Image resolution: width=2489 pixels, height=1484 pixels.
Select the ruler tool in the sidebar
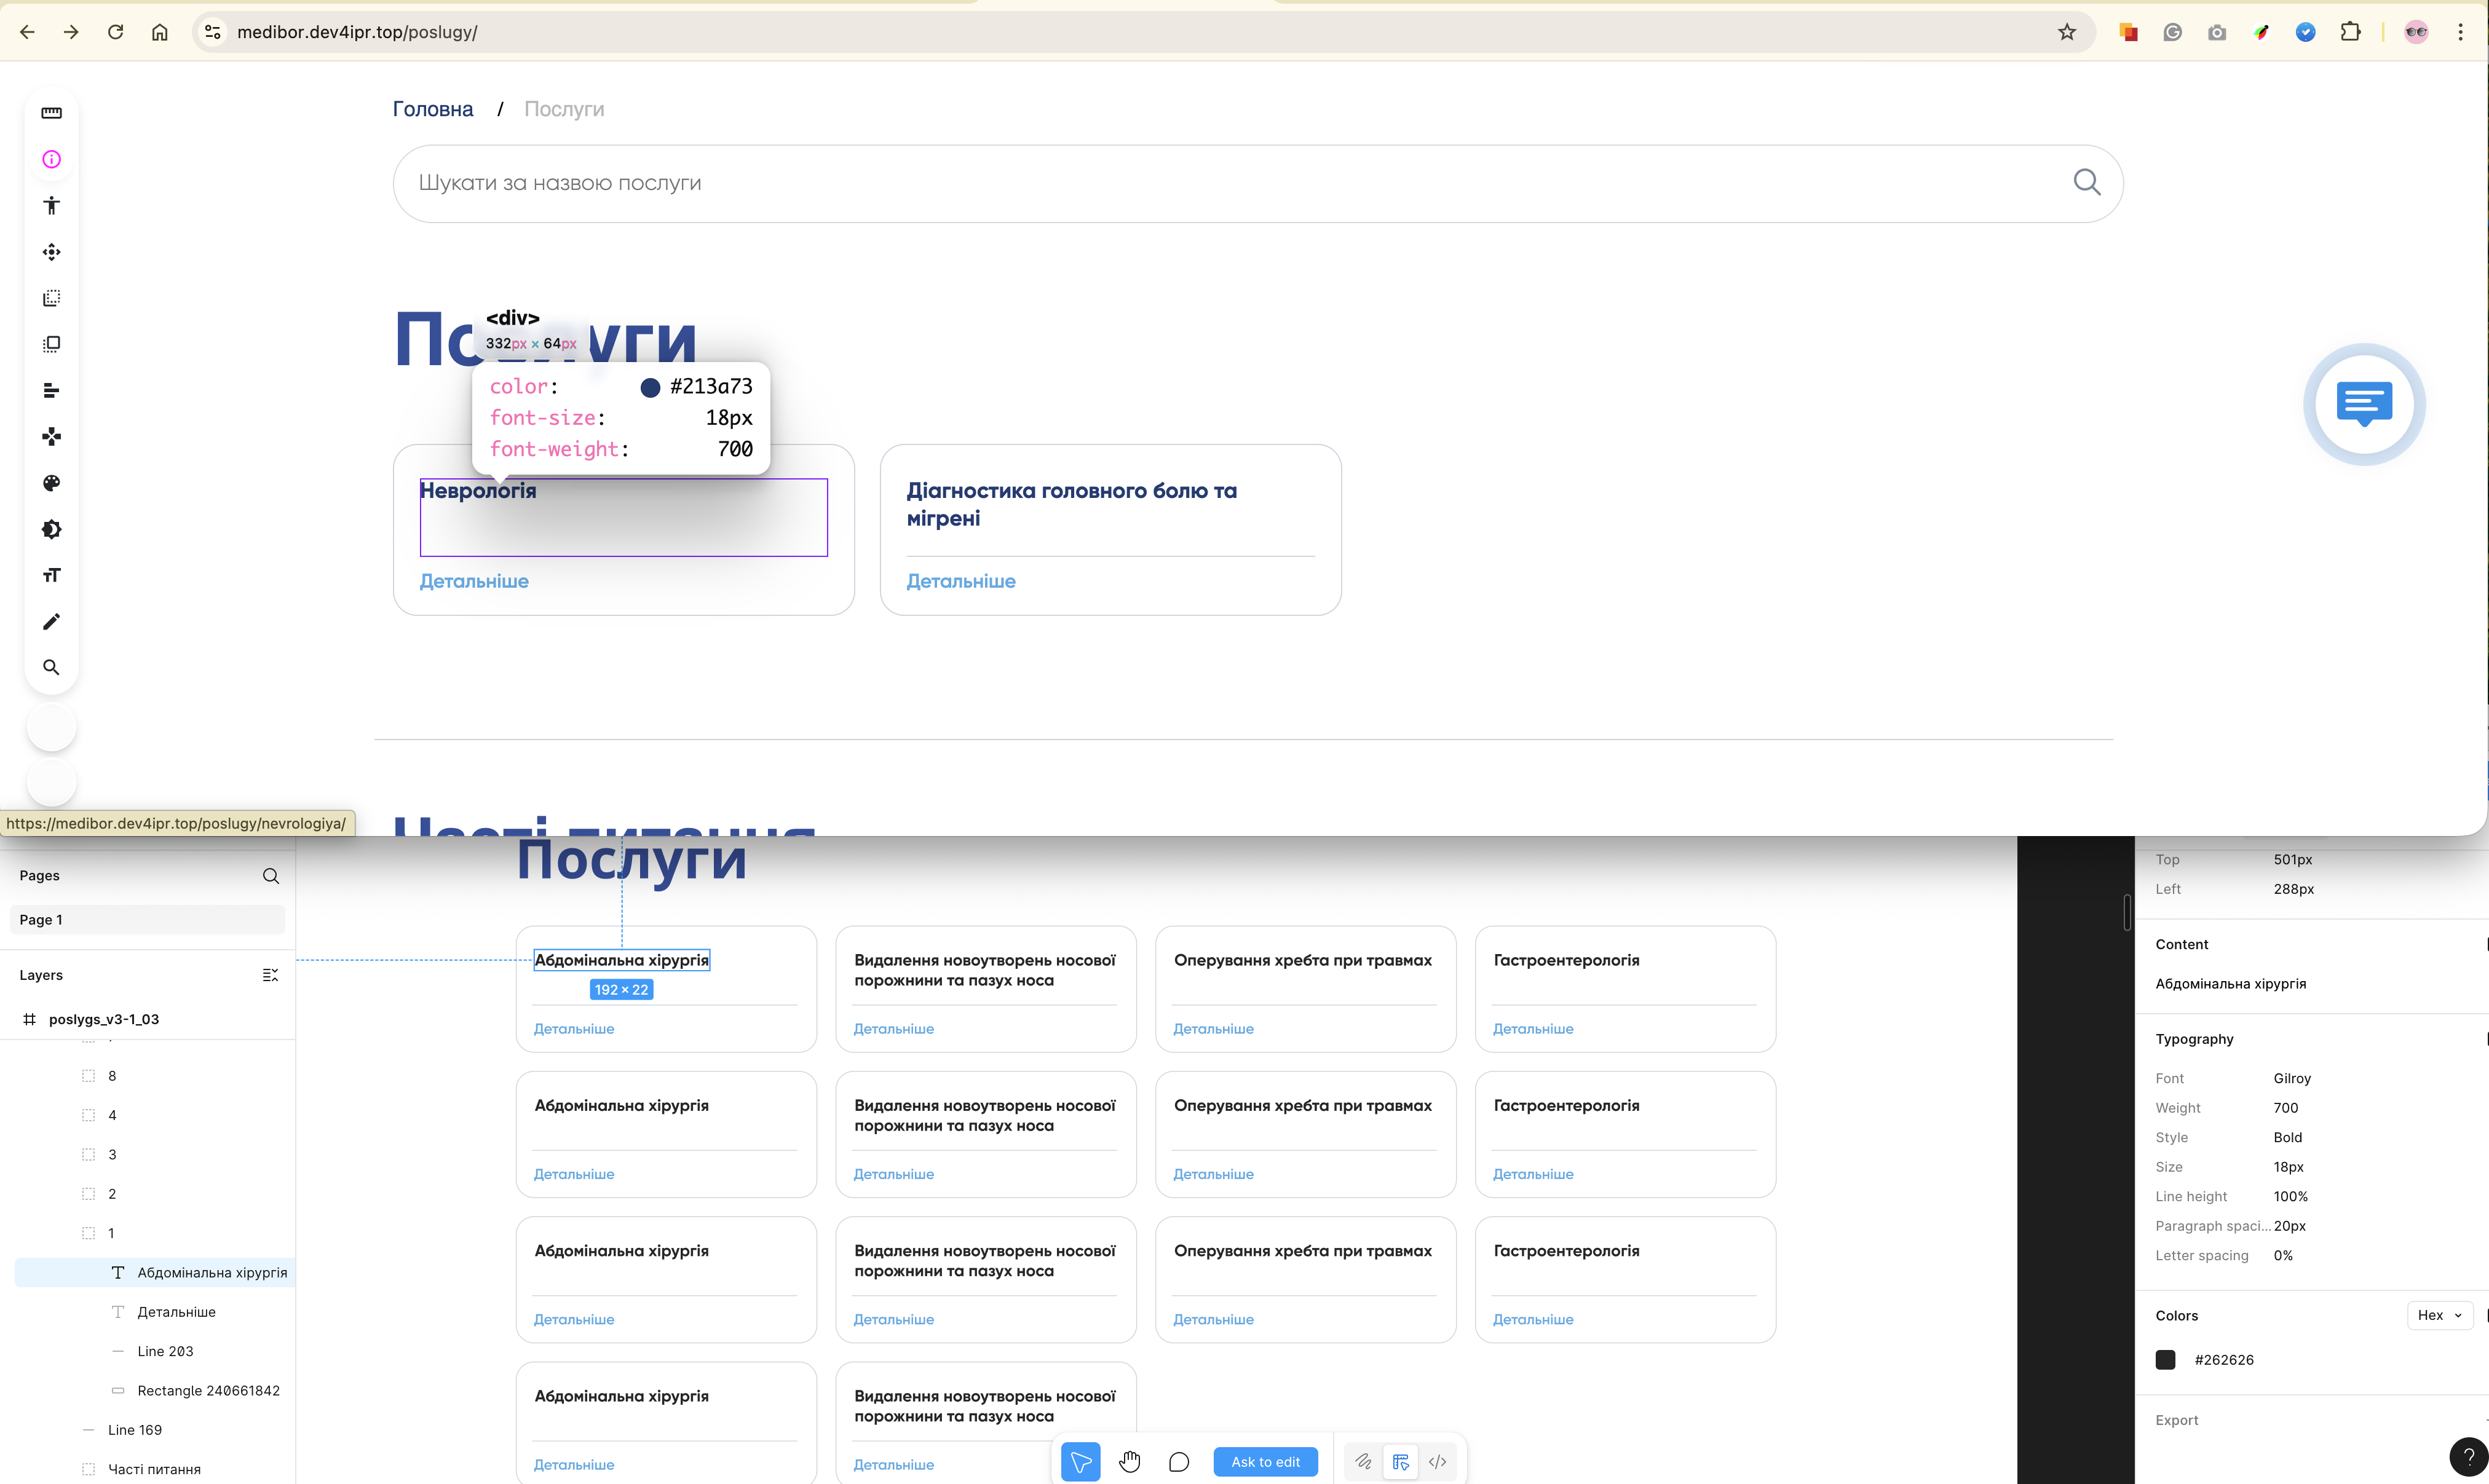(51, 113)
